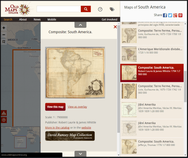Select the first Jižní Amerika 1839 result

click(152, 110)
